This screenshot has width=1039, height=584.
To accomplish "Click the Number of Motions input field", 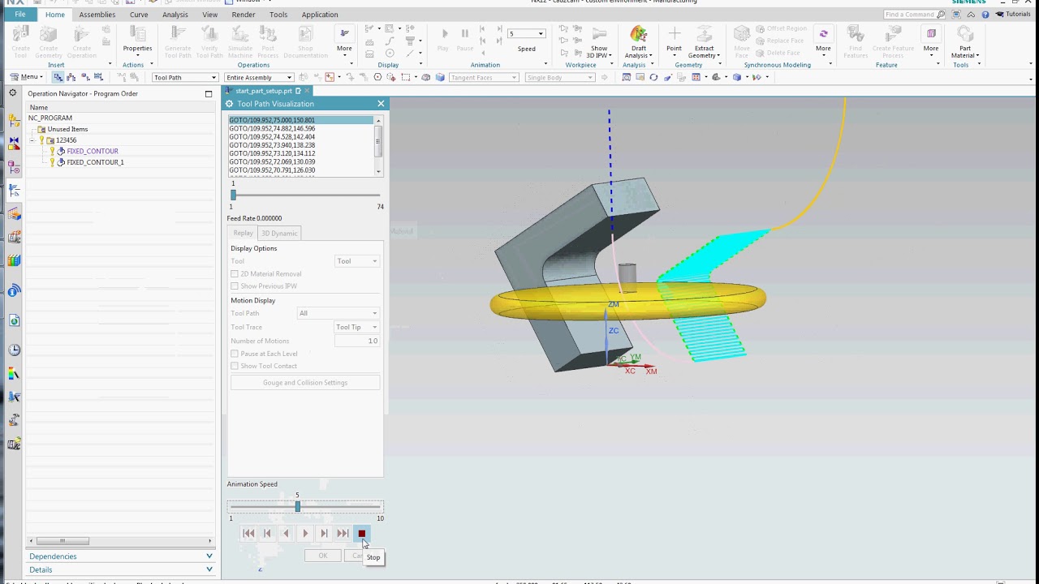I will (x=357, y=341).
